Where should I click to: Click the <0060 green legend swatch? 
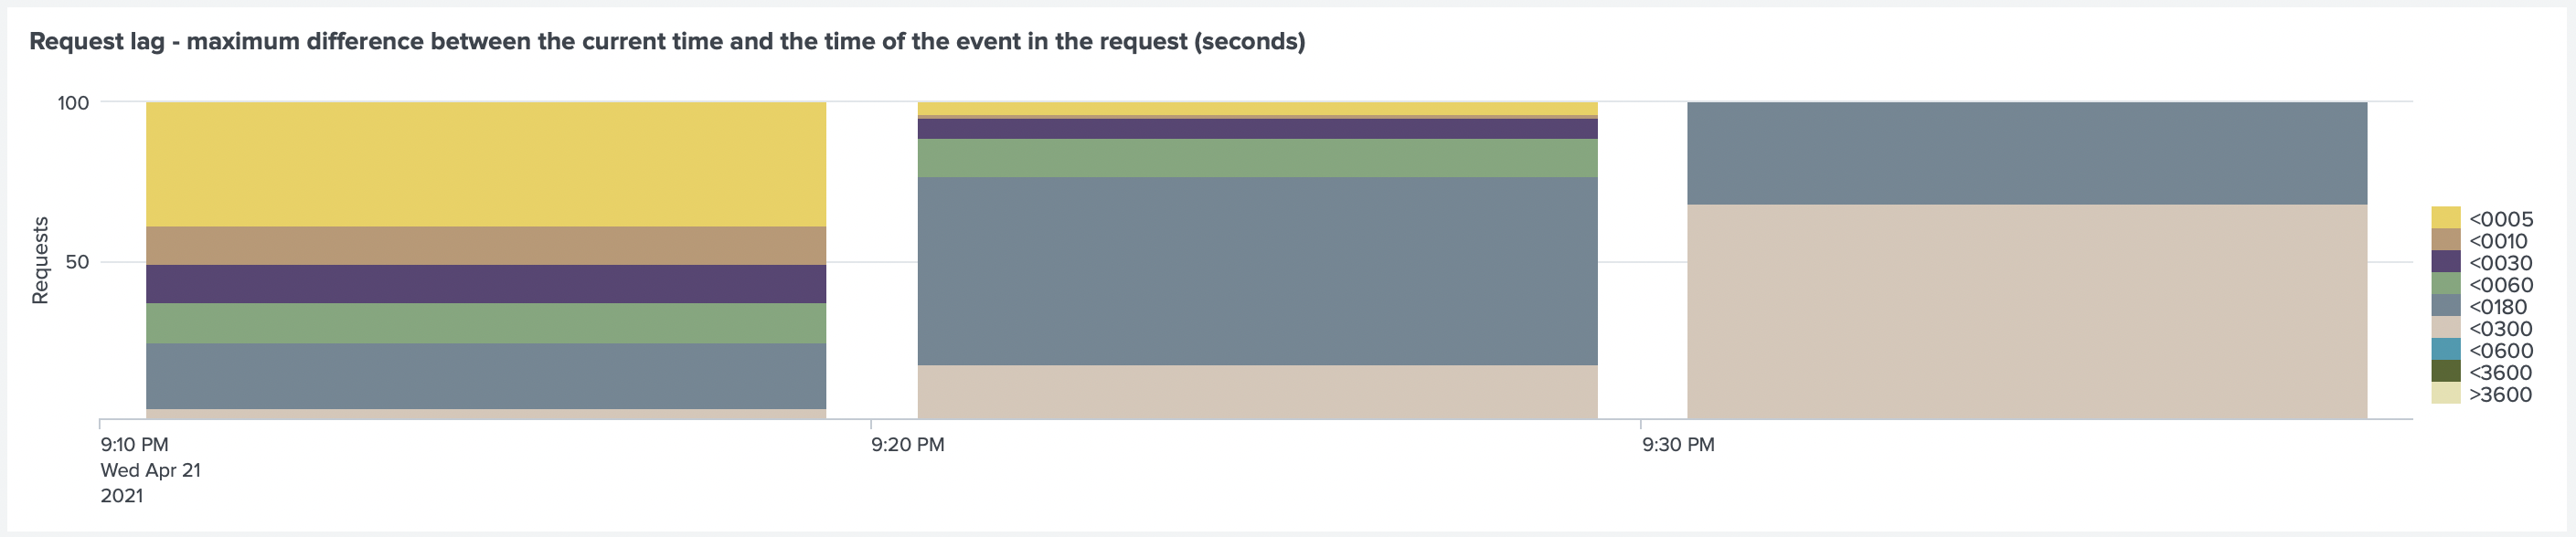pyautogui.click(x=2445, y=283)
